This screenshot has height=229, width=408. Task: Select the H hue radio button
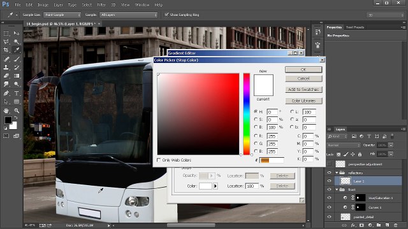click(x=256, y=112)
